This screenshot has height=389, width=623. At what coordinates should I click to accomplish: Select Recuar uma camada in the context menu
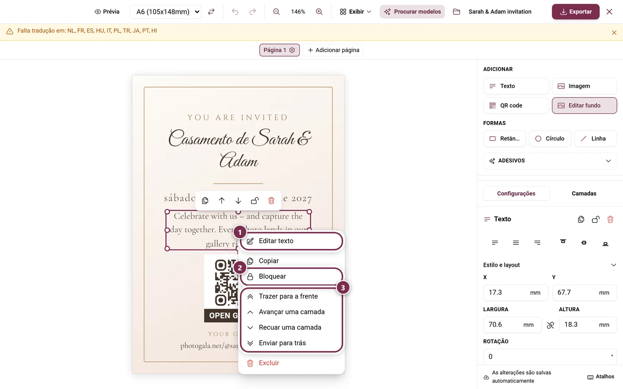pyautogui.click(x=292, y=327)
